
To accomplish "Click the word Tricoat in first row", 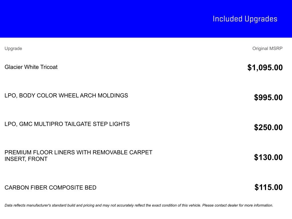I will pyautogui.click(x=49, y=67).
